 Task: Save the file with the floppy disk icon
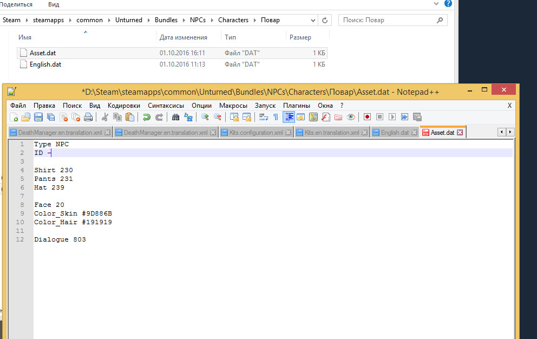[38, 117]
